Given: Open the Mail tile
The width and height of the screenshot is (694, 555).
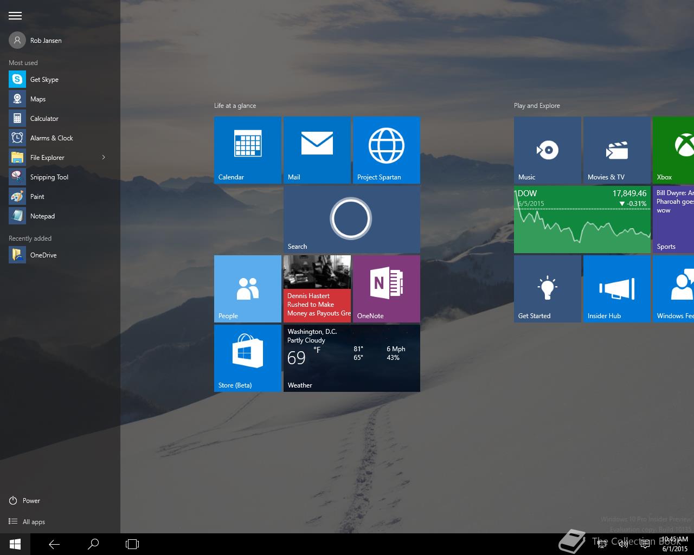Looking at the screenshot, I should [317, 150].
